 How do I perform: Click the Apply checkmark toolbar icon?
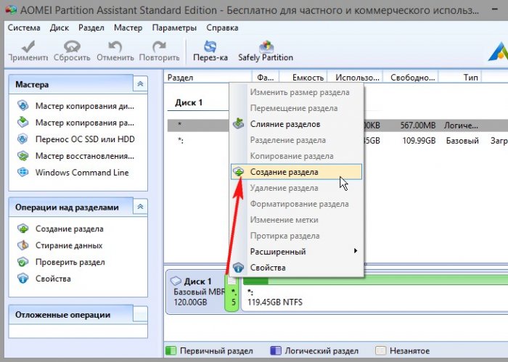coord(28,47)
